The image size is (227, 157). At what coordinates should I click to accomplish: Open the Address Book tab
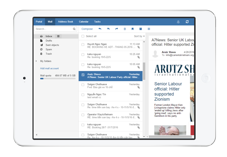[x=66, y=22]
